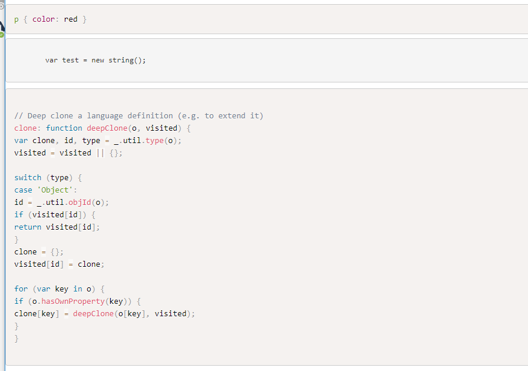Click the CSS line 'p { color: red }'

point(51,19)
